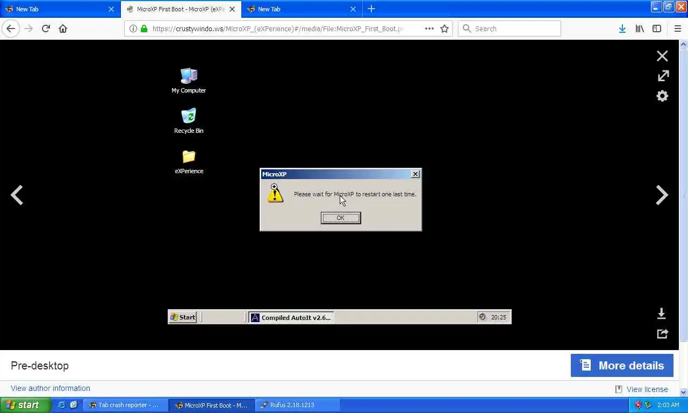Download this image file
Image resolution: width=688 pixels, height=413 pixels.
point(662,313)
